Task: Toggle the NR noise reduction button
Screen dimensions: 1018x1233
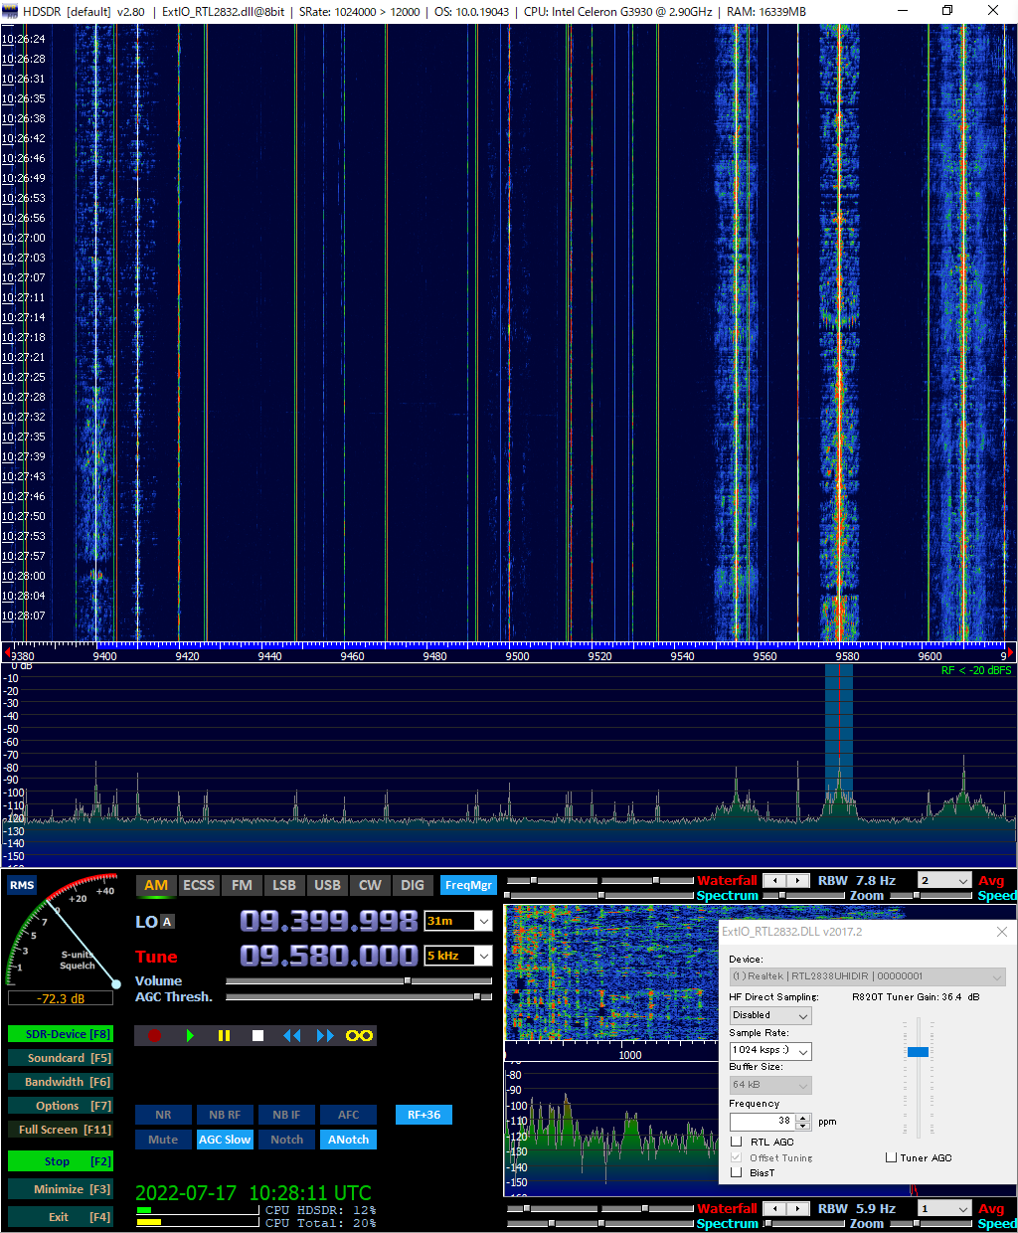Action: coord(163,1115)
